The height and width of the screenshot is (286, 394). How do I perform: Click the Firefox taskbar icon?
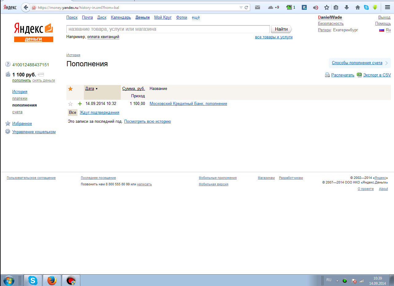point(52,280)
